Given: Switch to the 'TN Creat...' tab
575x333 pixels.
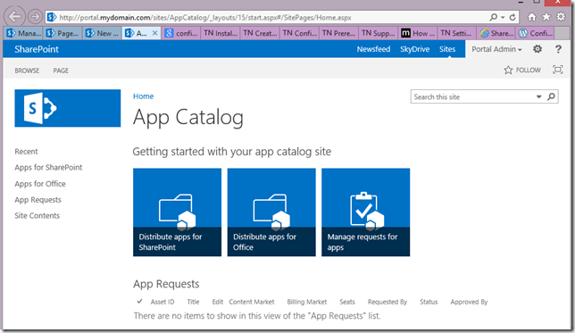Looking at the screenshot, I should click(x=260, y=33).
